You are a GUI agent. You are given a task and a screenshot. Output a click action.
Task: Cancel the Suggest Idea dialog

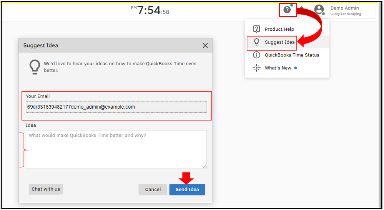[153, 190]
